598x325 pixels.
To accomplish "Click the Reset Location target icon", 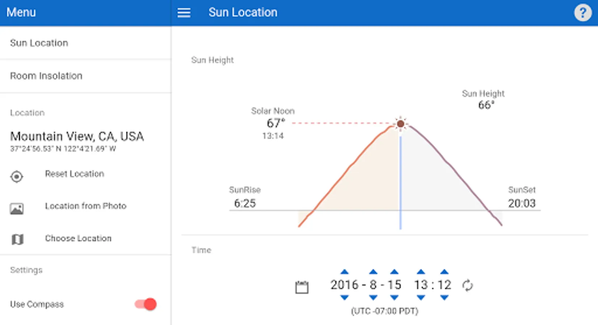I will coord(17,177).
